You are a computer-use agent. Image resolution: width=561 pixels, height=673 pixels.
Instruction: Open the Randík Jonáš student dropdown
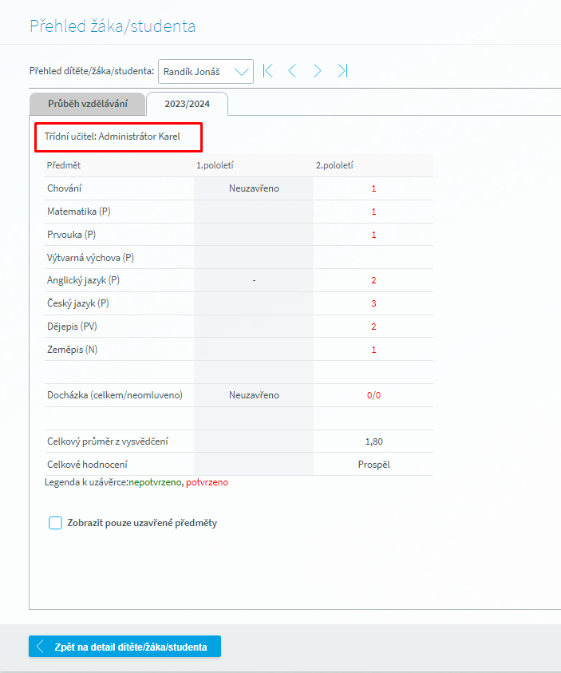pyautogui.click(x=206, y=71)
